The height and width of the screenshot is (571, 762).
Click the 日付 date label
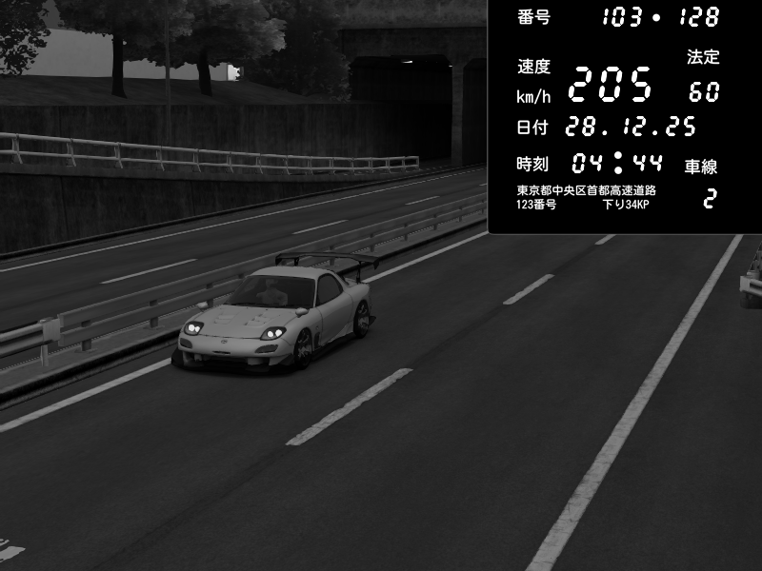tap(533, 128)
